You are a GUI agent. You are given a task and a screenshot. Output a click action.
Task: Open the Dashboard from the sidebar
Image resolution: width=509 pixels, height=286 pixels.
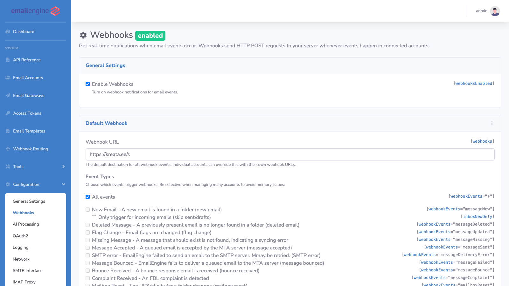coord(24,31)
